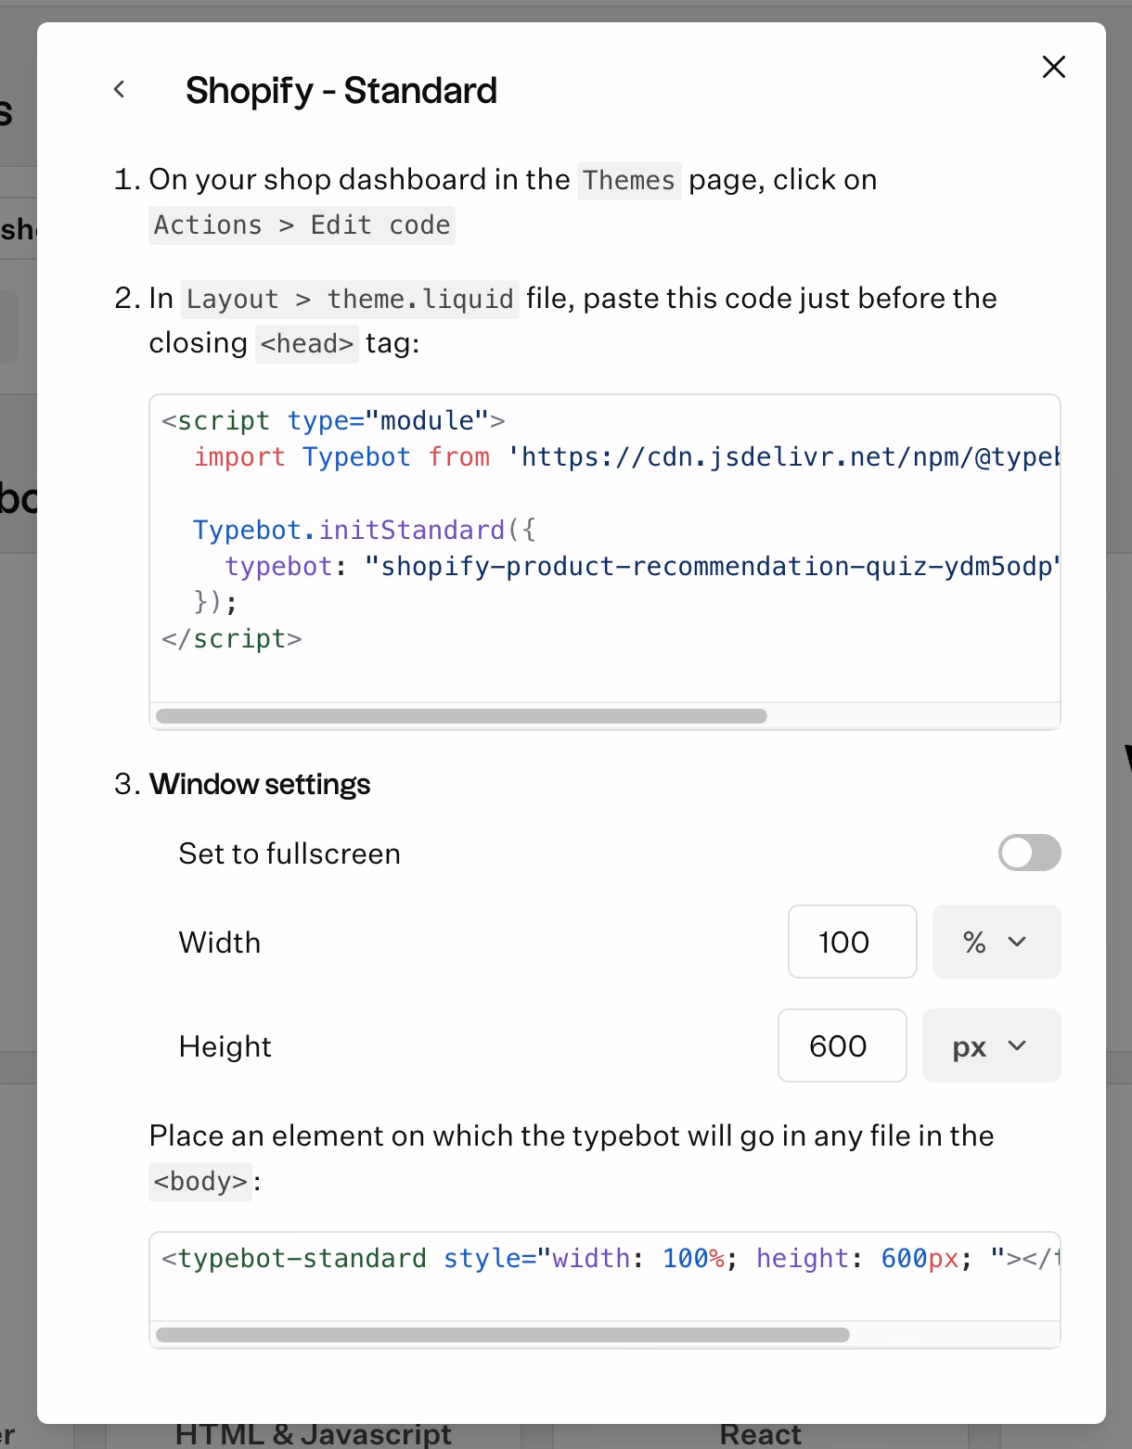The width and height of the screenshot is (1132, 1449).
Task: Click the Actions > Edit code snippet
Action: [302, 225]
